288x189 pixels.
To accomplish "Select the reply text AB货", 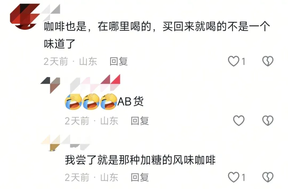I will [130, 101].
